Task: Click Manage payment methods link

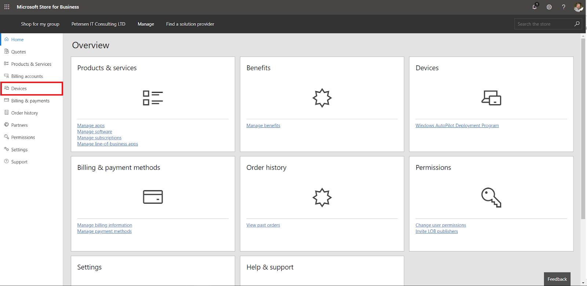Action: (x=105, y=231)
